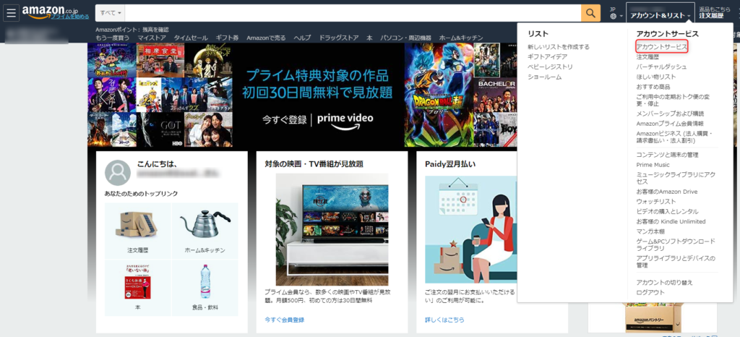Select ミュージックライブラリにアクセス in flyout
This screenshot has width=740, height=337.
[x=676, y=178]
